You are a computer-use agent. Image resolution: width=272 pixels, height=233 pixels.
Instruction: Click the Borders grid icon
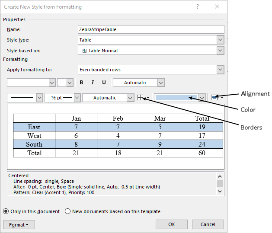coord(140,98)
